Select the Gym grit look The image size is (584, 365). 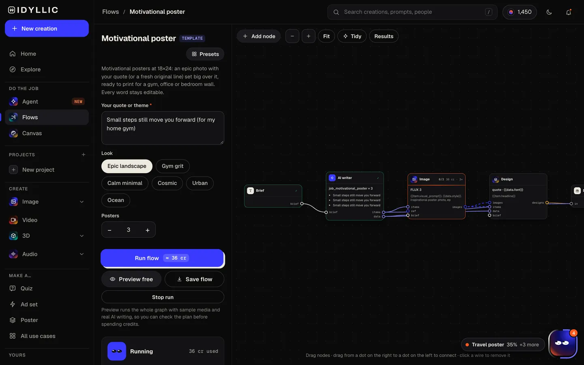pyautogui.click(x=172, y=166)
